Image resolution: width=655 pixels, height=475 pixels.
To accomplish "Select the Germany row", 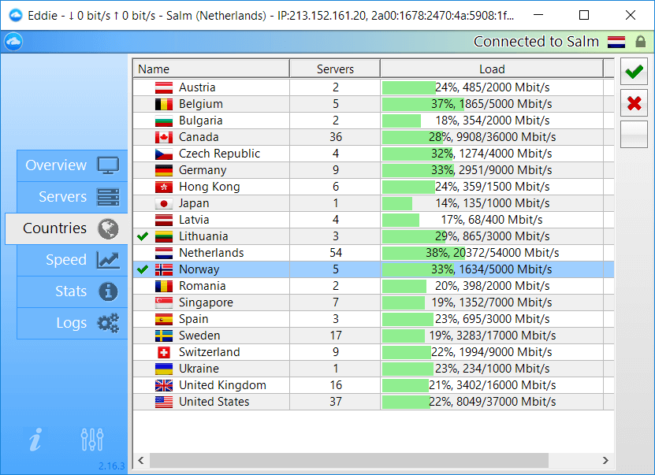I will point(374,170).
